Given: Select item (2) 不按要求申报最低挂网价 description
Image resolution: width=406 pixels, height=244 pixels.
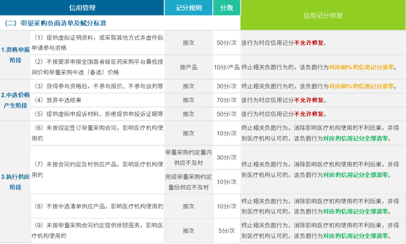Looking at the screenshot, I should click(98, 67).
